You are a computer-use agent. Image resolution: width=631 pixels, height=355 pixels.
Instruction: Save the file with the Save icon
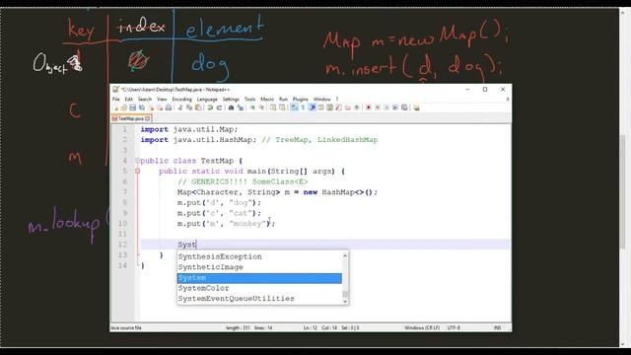[x=132, y=107]
